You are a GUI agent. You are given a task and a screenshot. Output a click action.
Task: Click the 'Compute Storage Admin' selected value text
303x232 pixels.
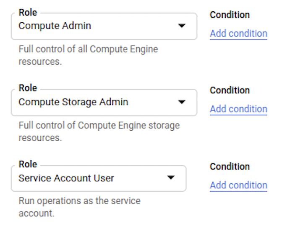pyautogui.click(x=73, y=102)
